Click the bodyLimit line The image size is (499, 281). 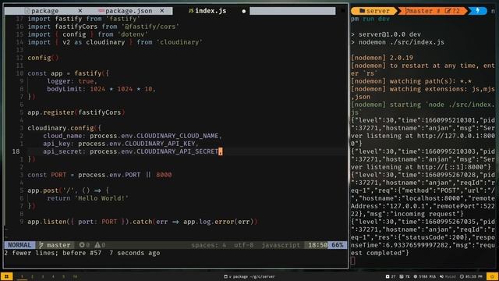pyautogui.click(x=101, y=89)
